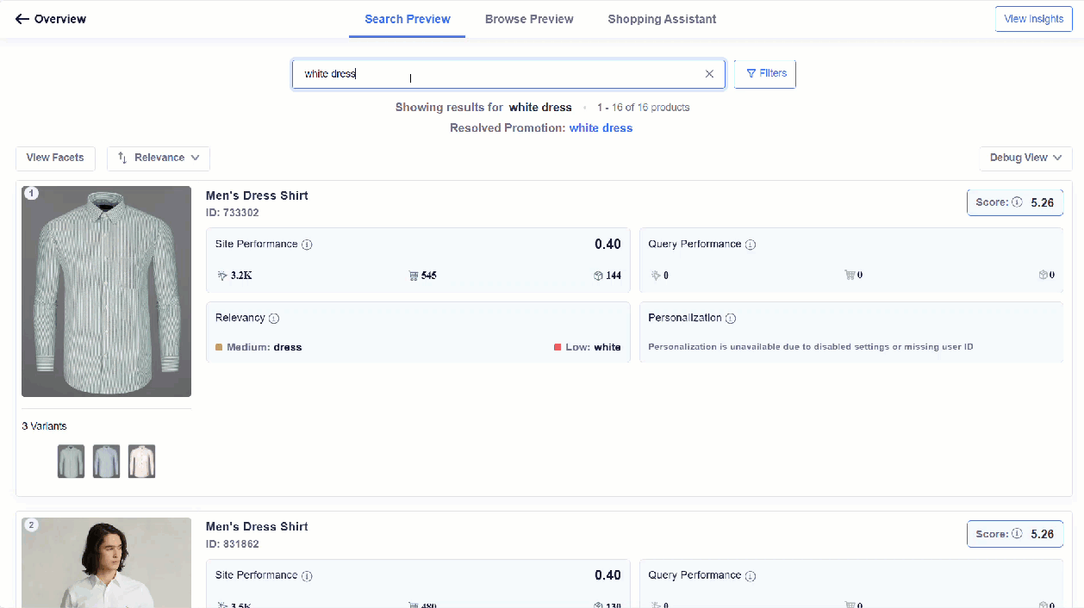Click the '3 Variants' label
This screenshot has width=1084, height=608.
(44, 426)
